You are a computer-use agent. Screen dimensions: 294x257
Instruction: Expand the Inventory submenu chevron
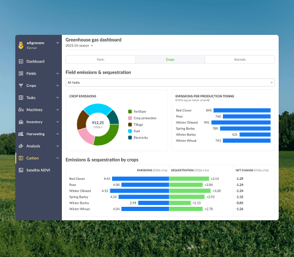click(58, 122)
